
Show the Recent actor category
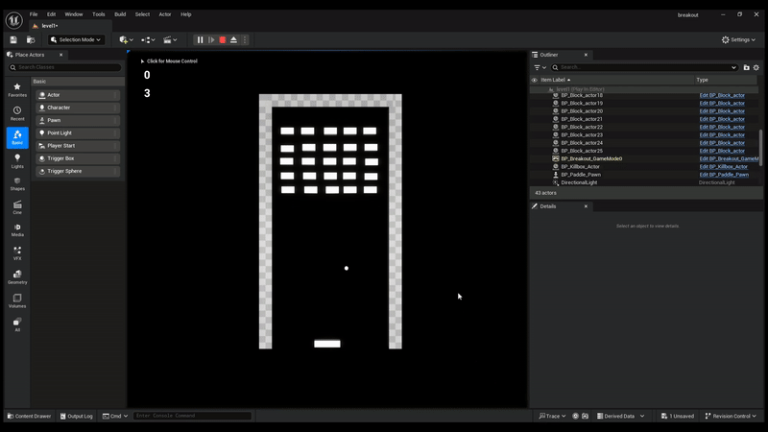point(17,113)
